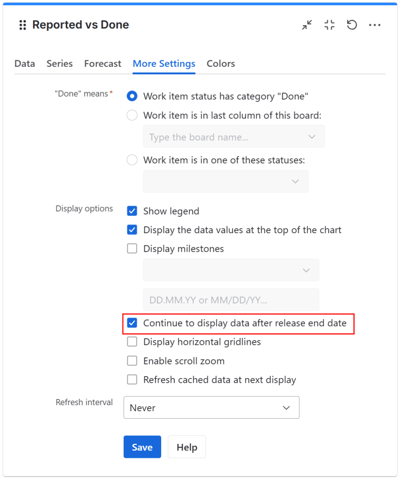Viewport: 399px width, 478px height.
Task: Click the Help button
Action: pos(186,447)
